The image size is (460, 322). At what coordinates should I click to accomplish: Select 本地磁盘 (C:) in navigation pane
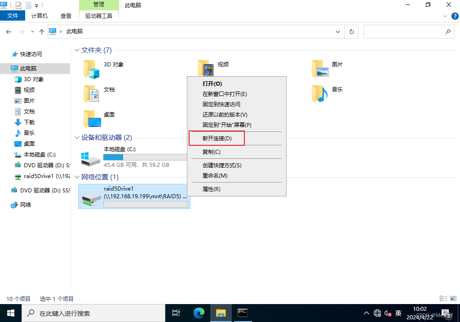pyautogui.click(x=40, y=155)
